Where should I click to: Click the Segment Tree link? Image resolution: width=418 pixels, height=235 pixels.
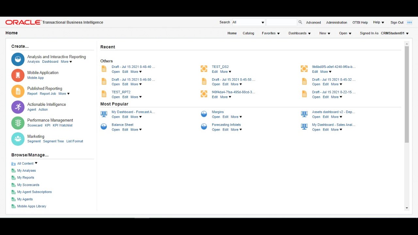pyautogui.click(x=54, y=141)
